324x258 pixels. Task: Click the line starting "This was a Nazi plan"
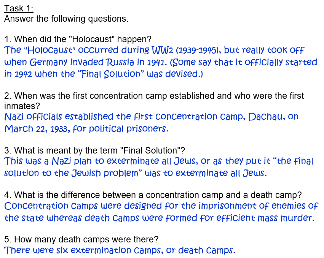tap(158, 161)
